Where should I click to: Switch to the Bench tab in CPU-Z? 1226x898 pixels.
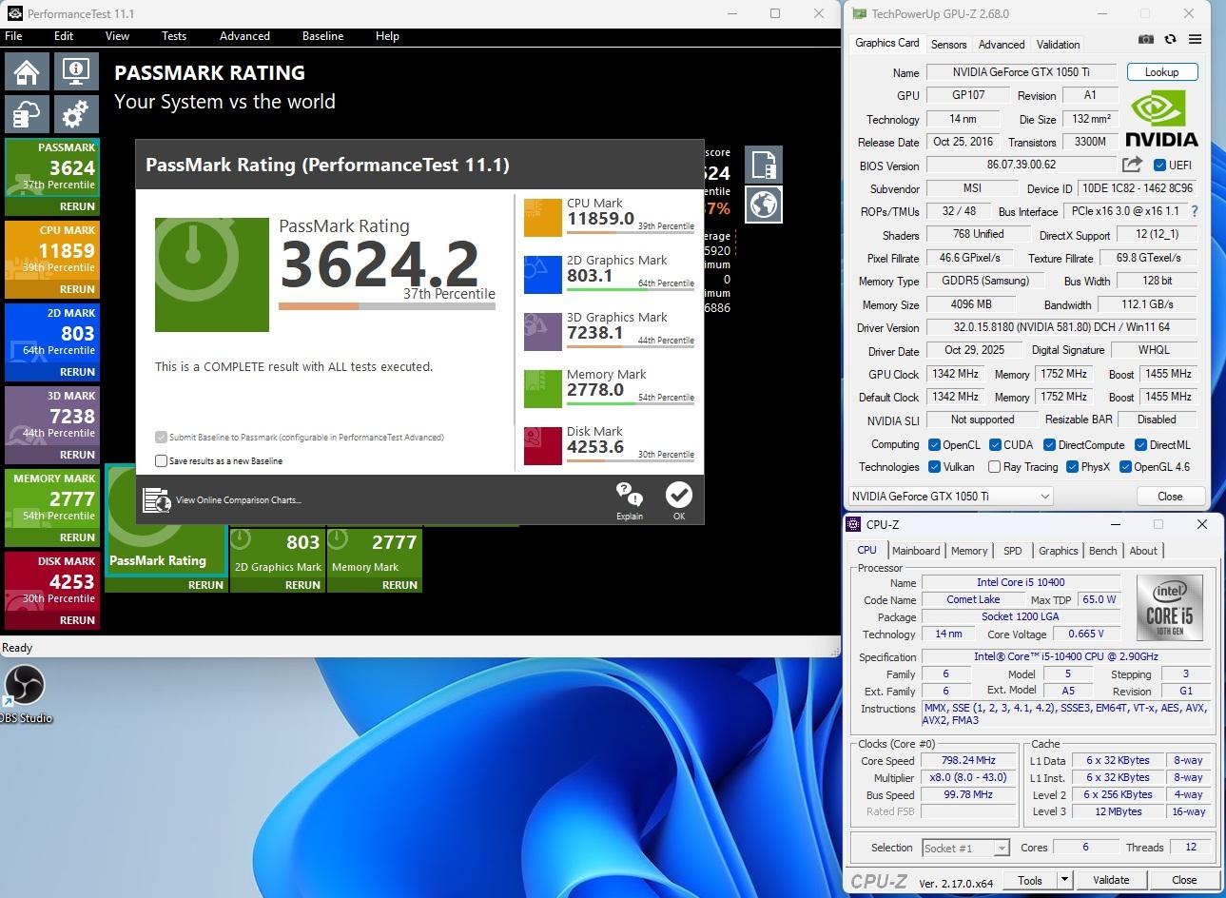[1103, 551]
